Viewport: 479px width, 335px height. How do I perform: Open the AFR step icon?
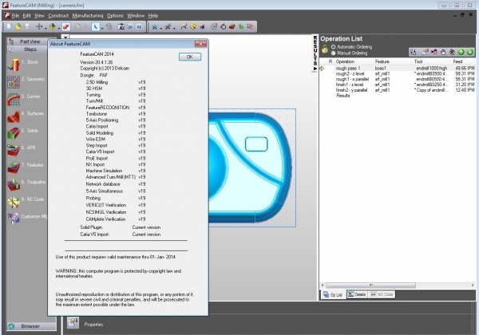click(x=13, y=151)
